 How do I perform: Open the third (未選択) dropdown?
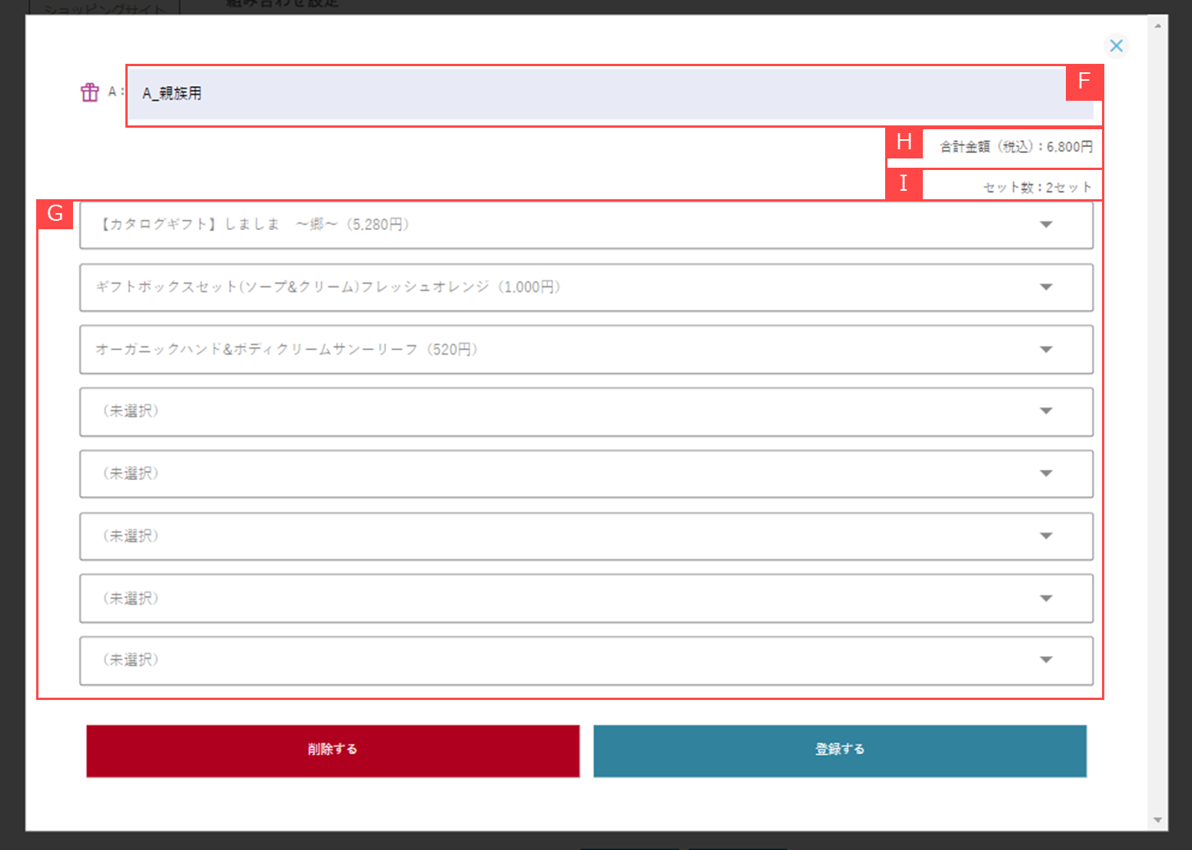[586, 536]
